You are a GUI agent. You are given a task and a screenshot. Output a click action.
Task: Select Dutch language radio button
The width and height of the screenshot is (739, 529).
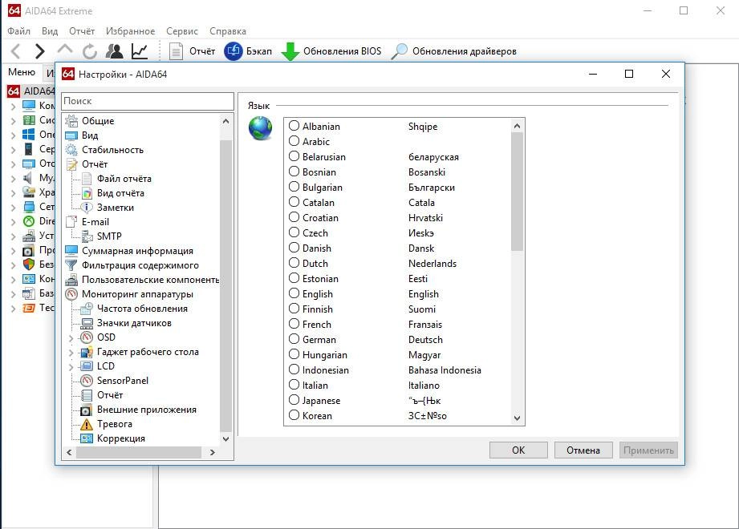point(294,263)
